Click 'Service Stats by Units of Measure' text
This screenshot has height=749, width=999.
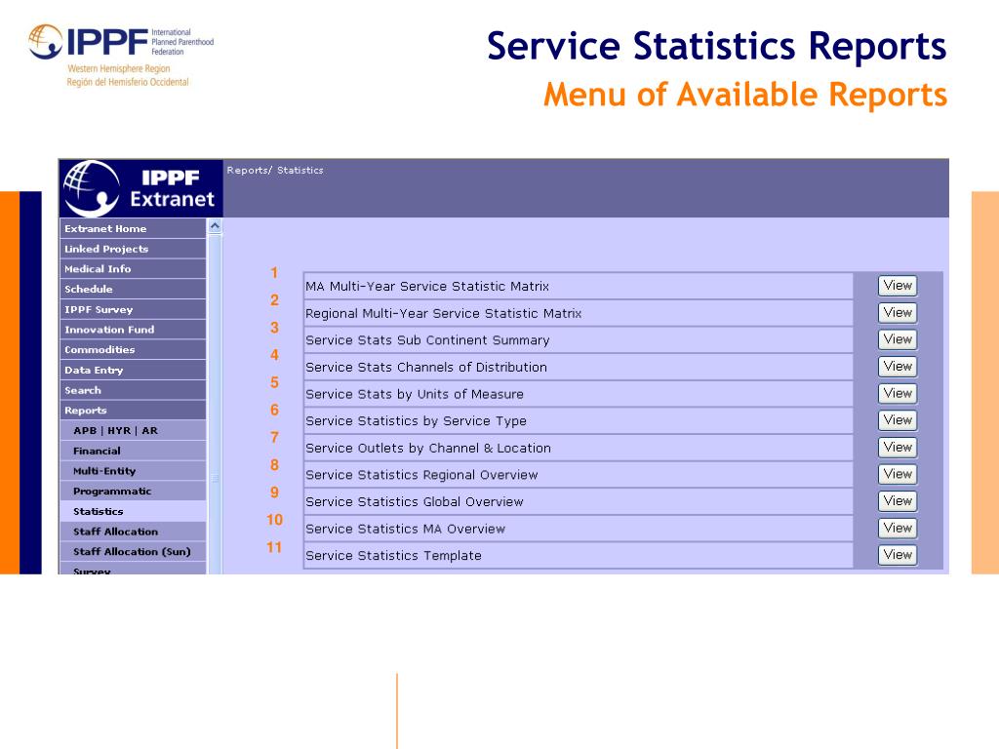414,394
